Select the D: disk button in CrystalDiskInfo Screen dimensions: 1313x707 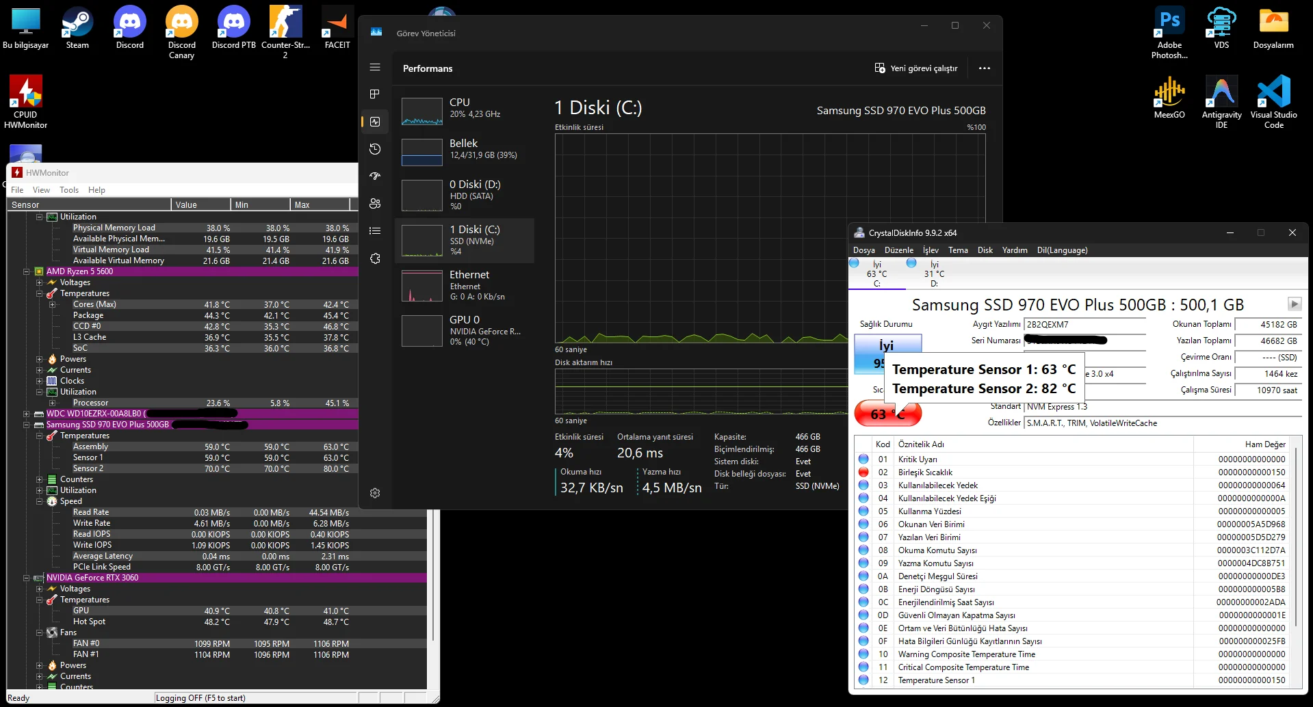coord(934,274)
